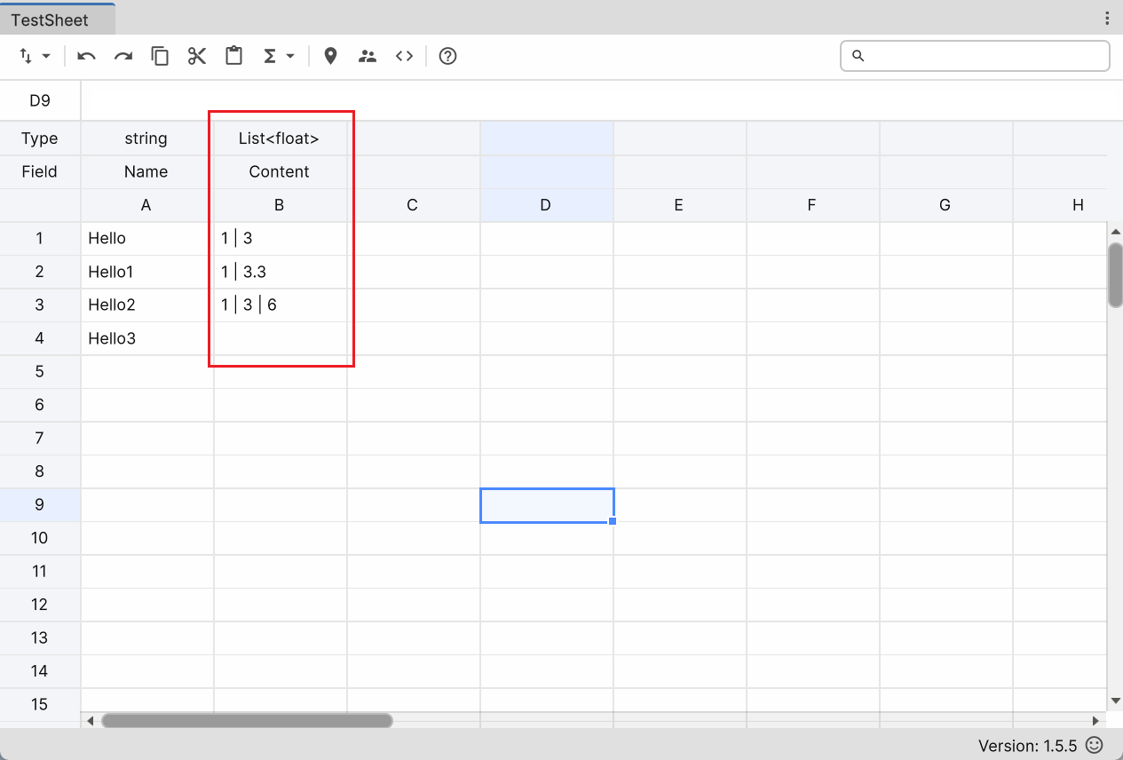
Task: Click the vertical scrollbar thumb
Action: (x=1116, y=274)
